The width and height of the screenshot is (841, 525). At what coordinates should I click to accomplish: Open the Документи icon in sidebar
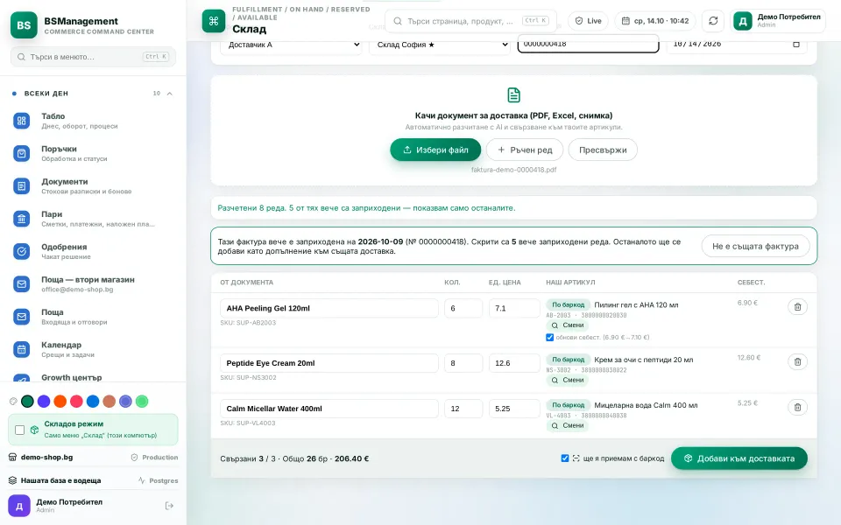coord(21,185)
